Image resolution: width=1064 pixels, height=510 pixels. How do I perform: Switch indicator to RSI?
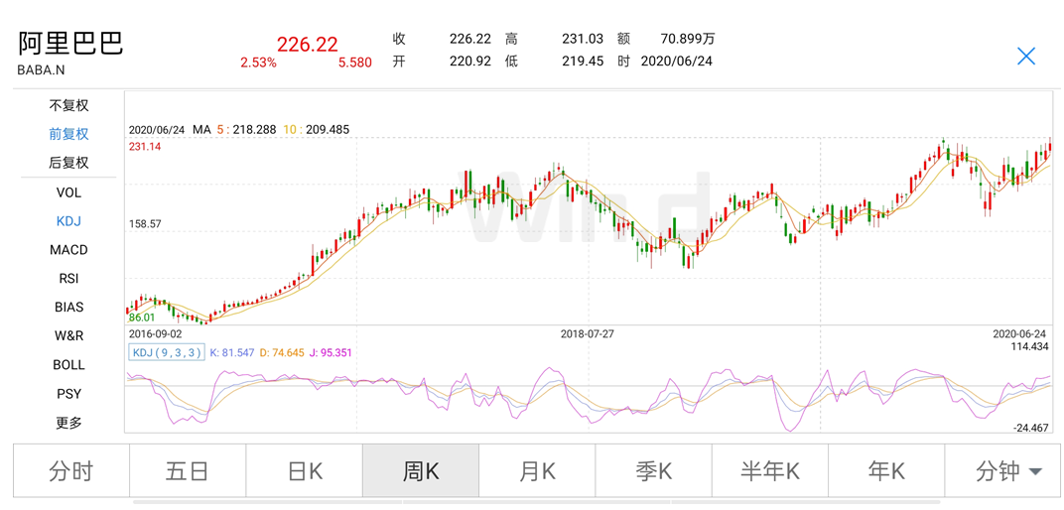pos(68,279)
